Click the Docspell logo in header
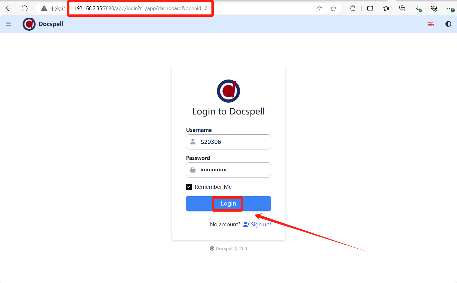Screen dimensions: 457x283 click(29, 24)
